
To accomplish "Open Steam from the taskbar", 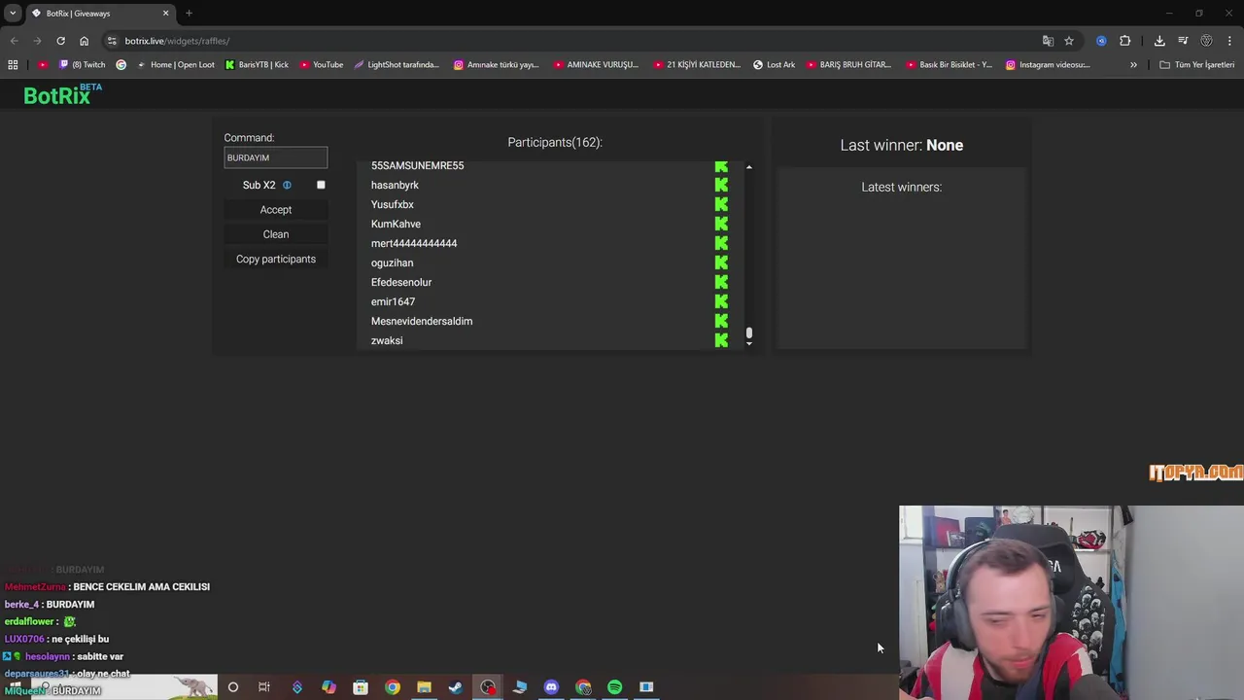I will (x=456, y=687).
